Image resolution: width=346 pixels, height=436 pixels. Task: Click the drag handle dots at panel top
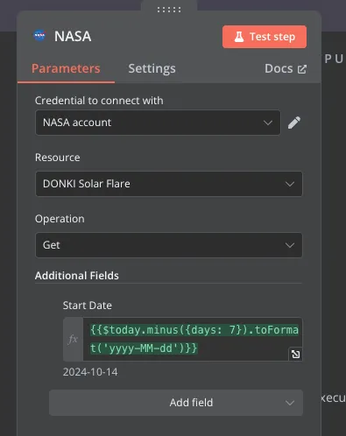[169, 10]
